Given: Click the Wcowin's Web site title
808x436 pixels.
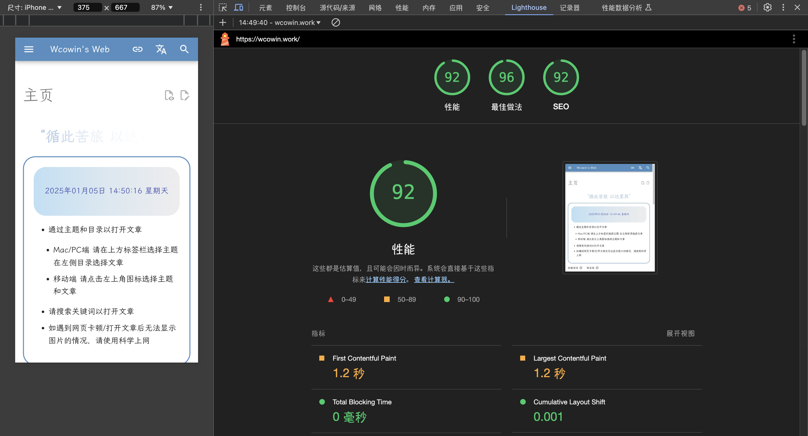Looking at the screenshot, I should (80, 49).
